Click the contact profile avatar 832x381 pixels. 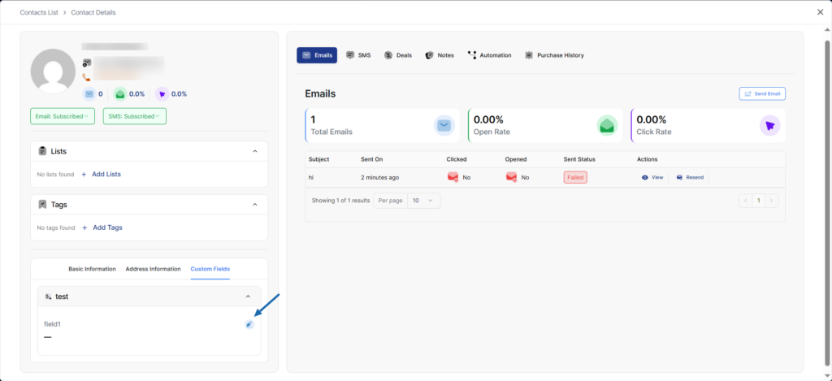pos(53,71)
